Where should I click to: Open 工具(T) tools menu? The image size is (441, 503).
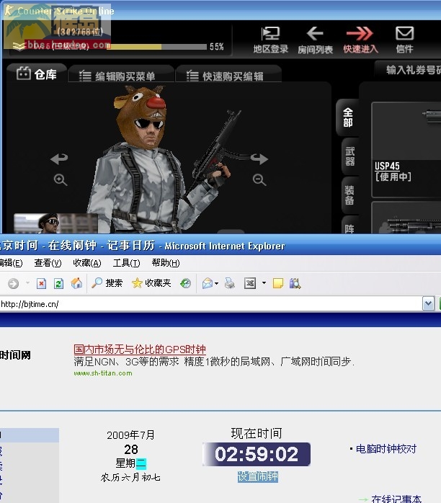coord(126,263)
